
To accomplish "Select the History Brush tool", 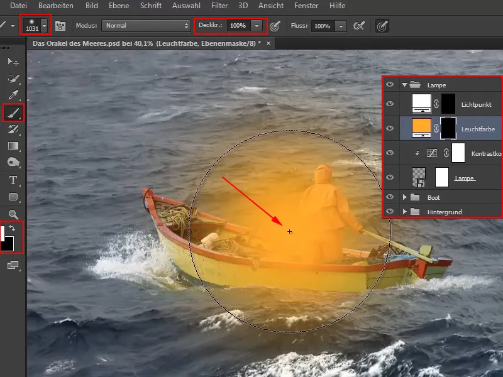I will pos(13,129).
